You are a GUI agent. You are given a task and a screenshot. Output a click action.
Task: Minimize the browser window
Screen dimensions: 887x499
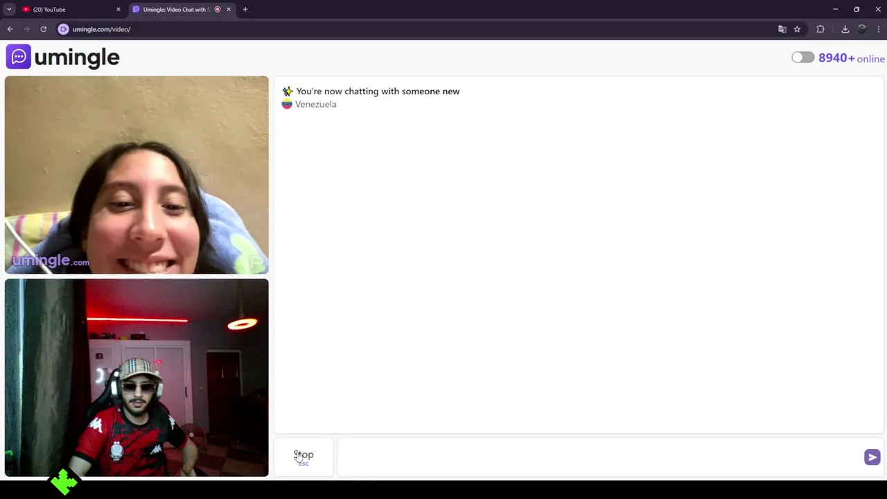[x=835, y=10]
